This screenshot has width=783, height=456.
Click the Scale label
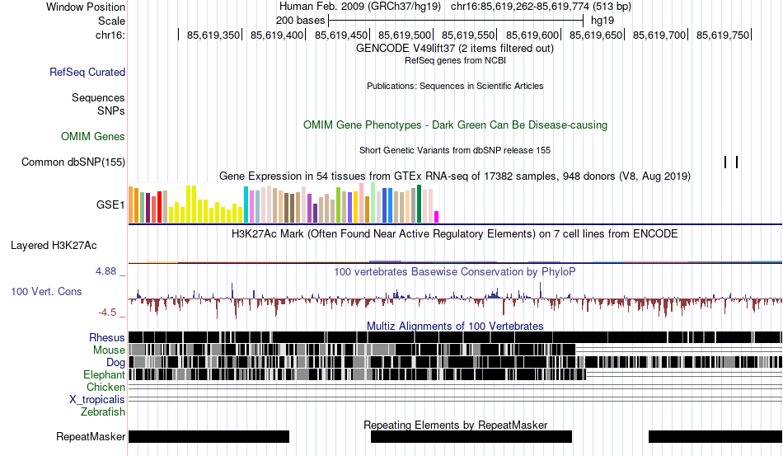point(111,21)
